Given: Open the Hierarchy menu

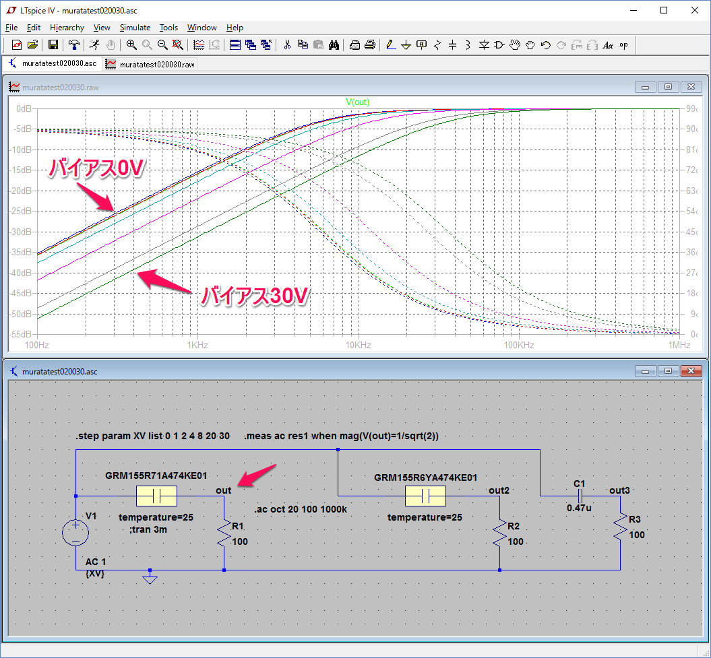Looking at the screenshot, I should coord(67,28).
